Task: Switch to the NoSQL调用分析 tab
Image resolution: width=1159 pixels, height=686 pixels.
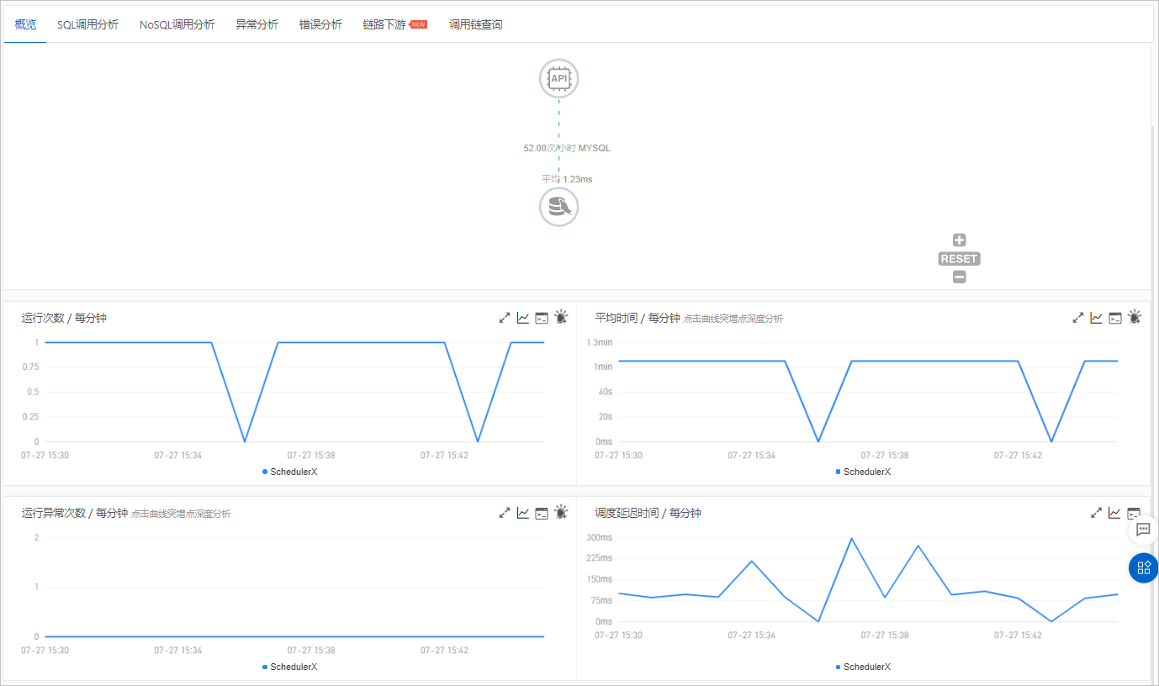Action: [177, 24]
